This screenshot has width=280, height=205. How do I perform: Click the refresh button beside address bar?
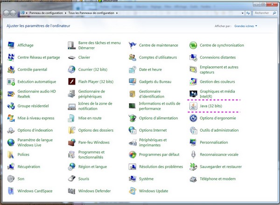248,13
